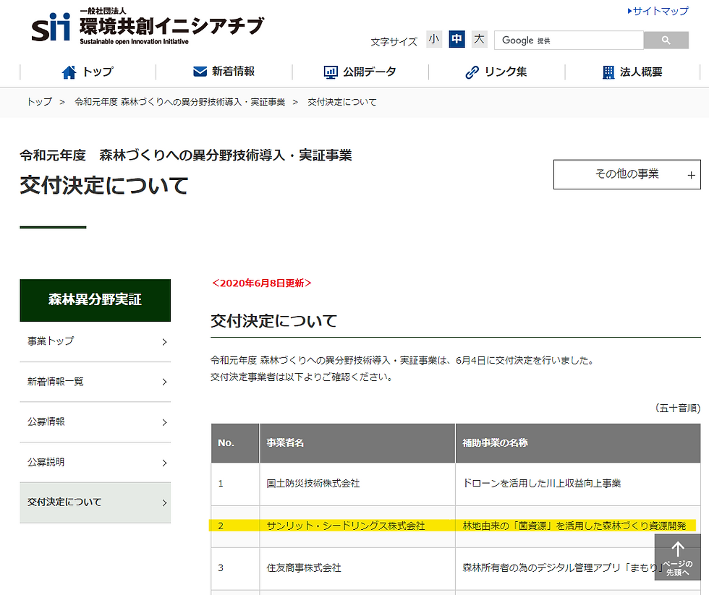Screen dimensions: 709x595
Task: Open the サイトマップ link
Action: point(661,11)
